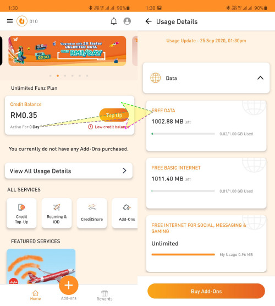Screen dimensions: 275x306
Task: Select the first banner carousel dot
Action: click(x=50, y=76)
